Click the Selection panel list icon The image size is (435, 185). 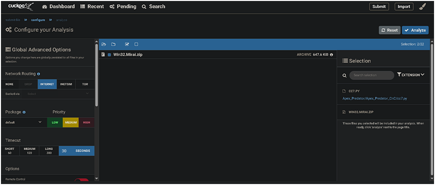[x=345, y=61]
